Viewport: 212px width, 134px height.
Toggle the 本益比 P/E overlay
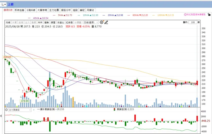[60, 22]
